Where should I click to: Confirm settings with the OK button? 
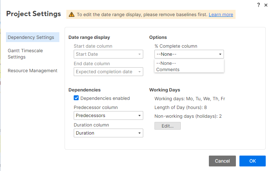[x=252, y=161]
